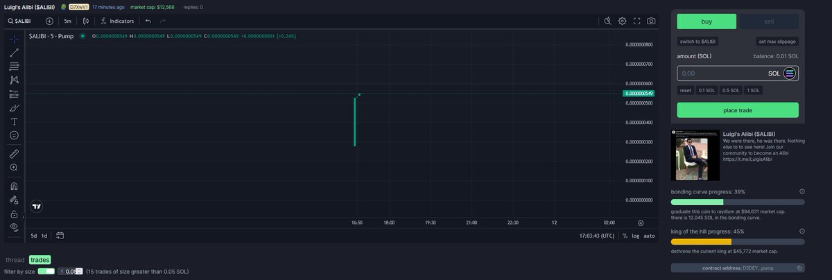
Task: Collapse the drawing toolbar arrow
Action: [x=24, y=216]
